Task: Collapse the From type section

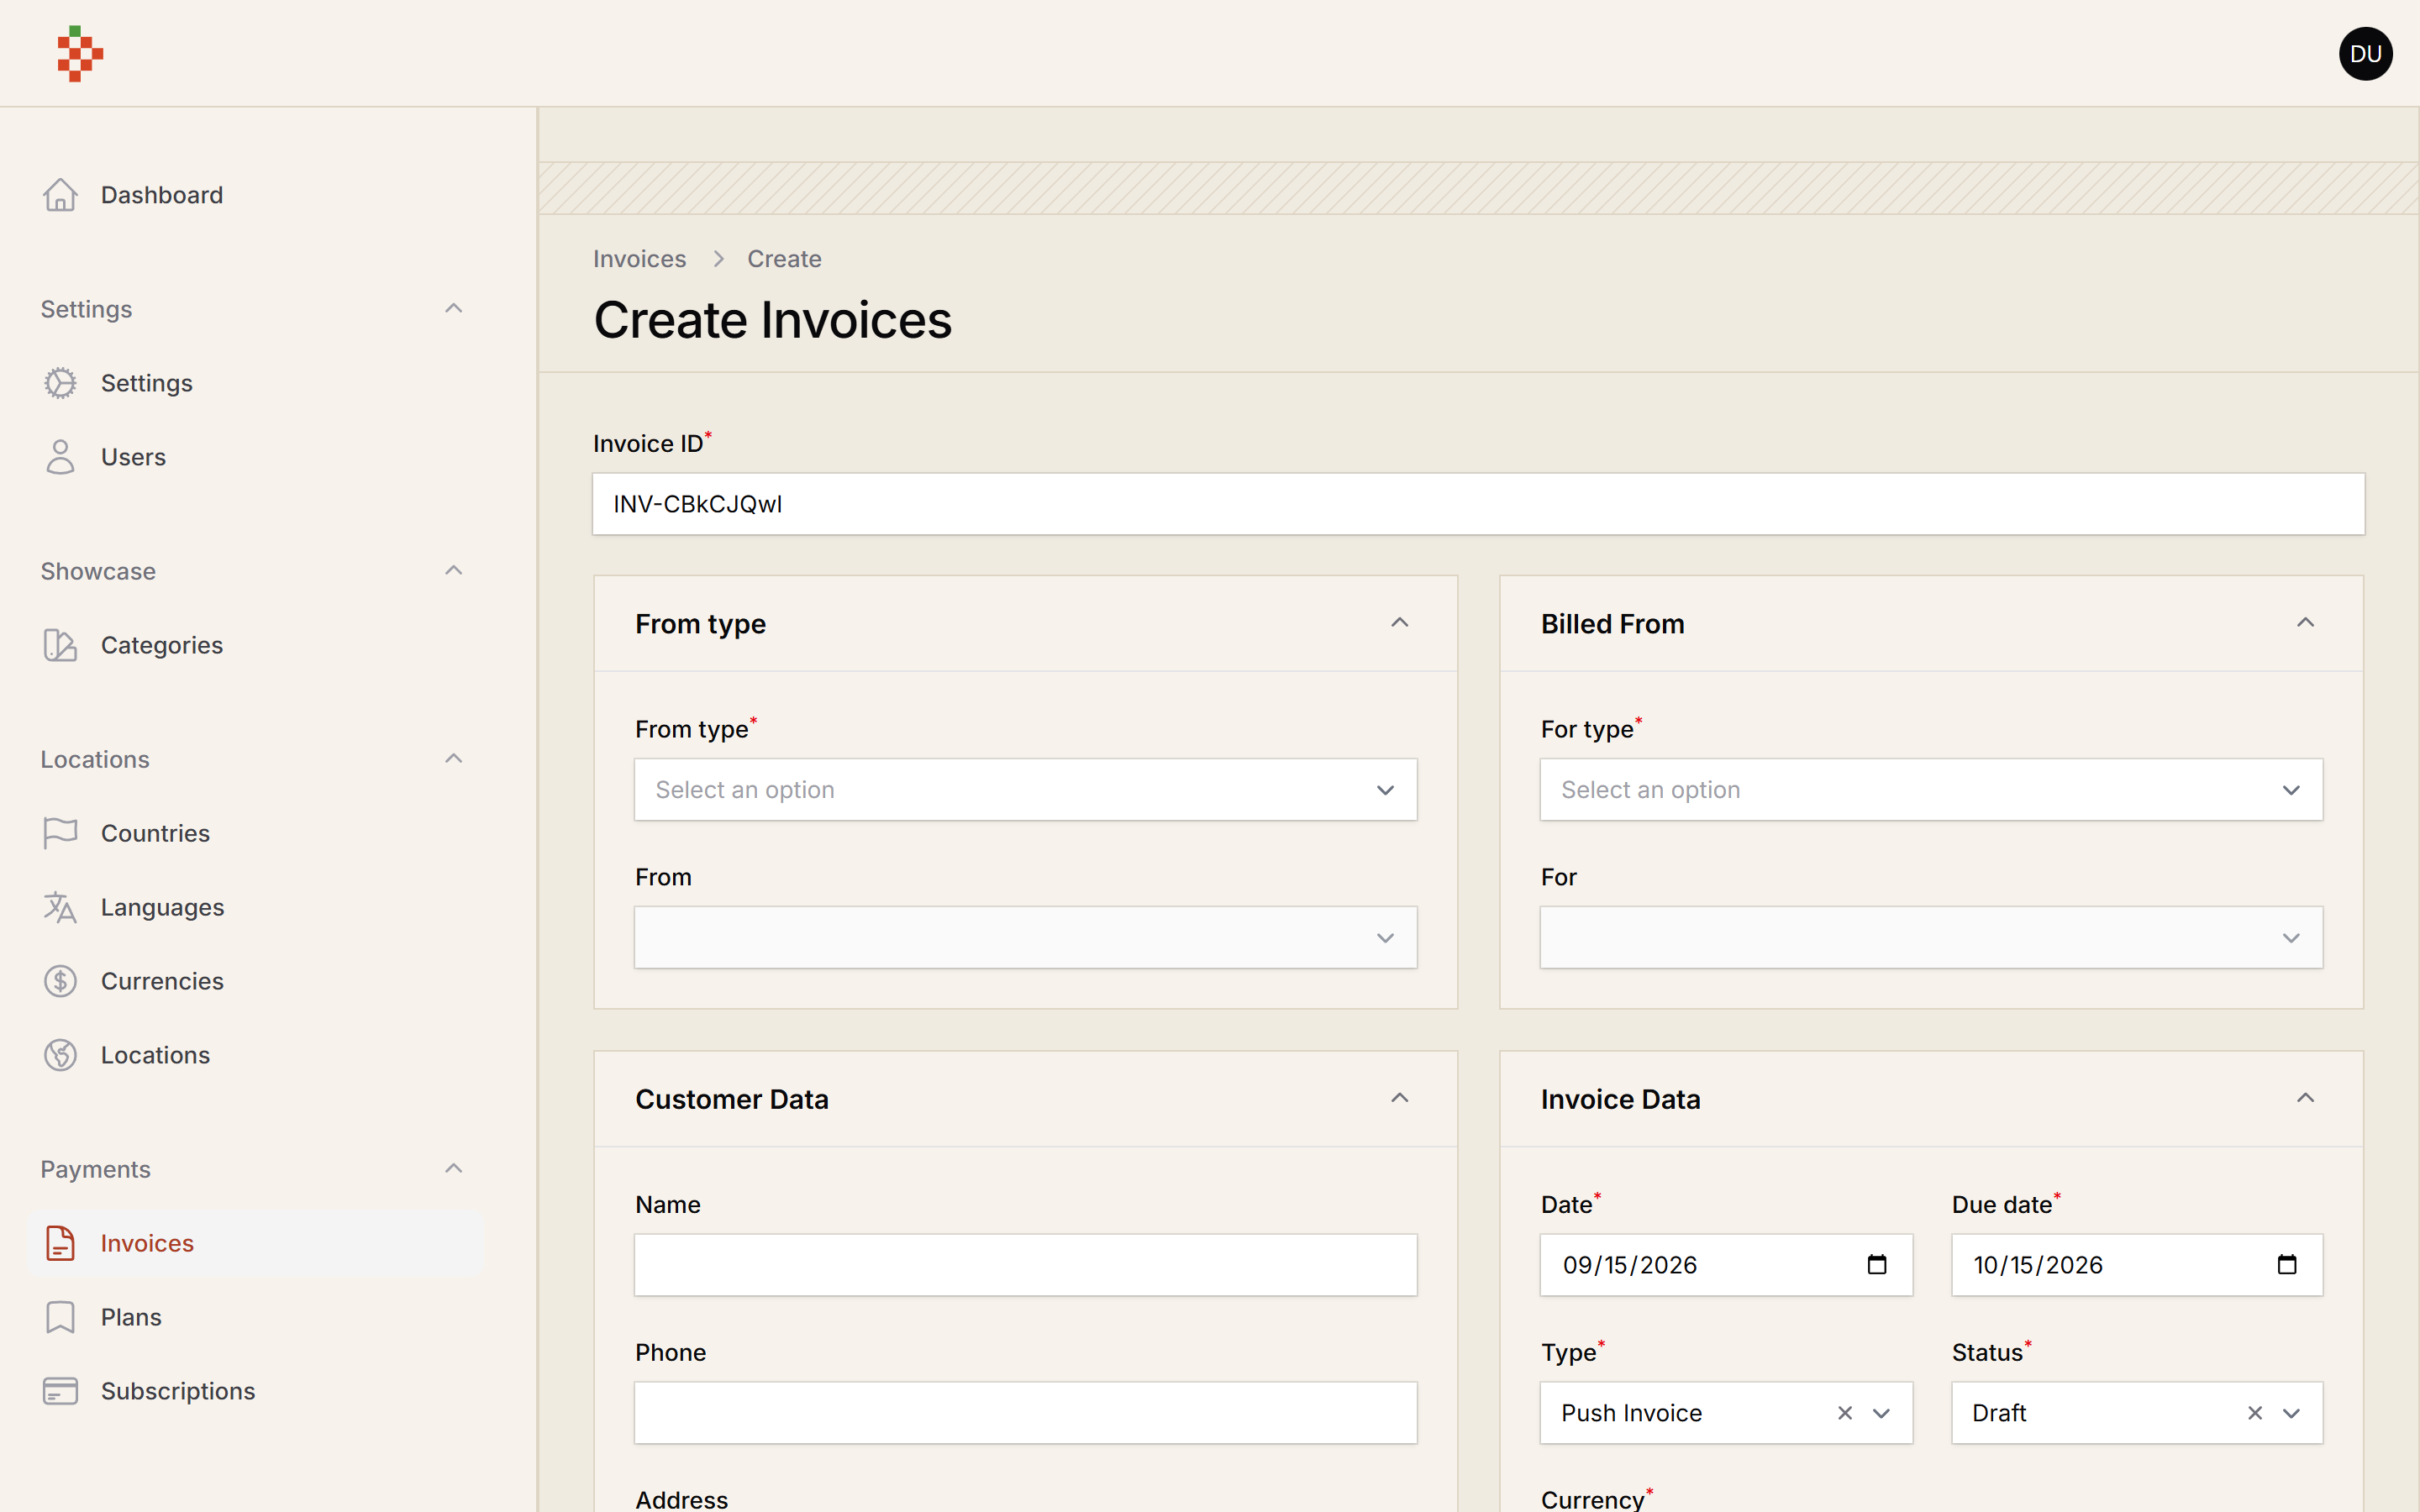Action: coord(1399,623)
